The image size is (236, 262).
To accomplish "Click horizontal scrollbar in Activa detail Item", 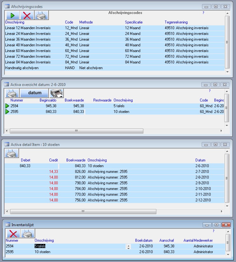I will 83,211.
